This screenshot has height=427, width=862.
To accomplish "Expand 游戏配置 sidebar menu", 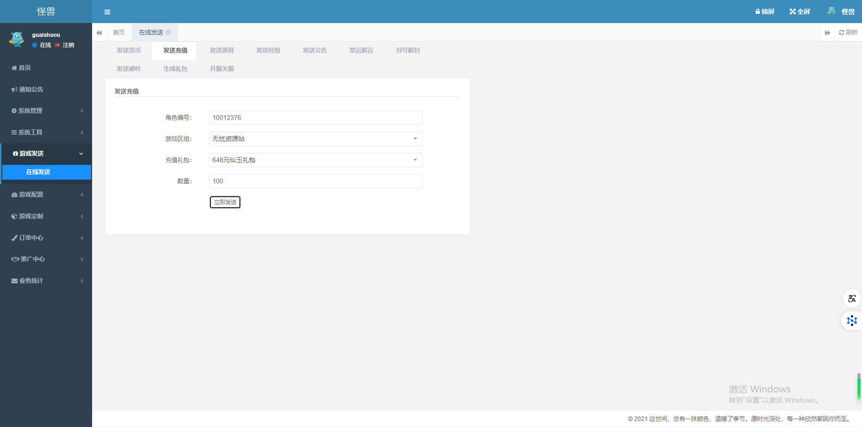I will click(x=46, y=194).
